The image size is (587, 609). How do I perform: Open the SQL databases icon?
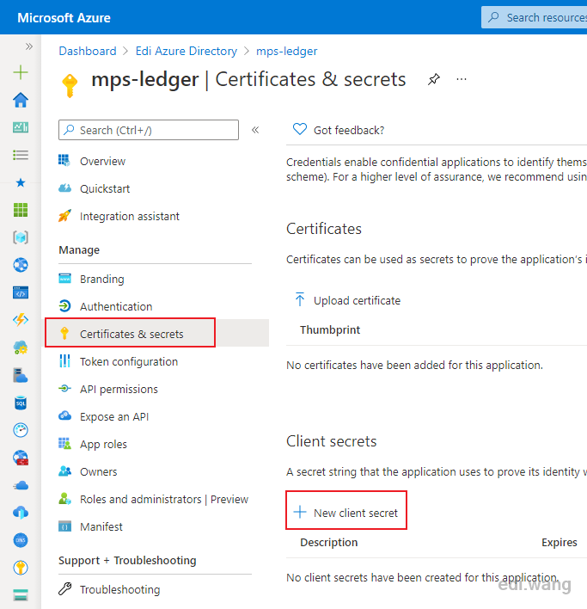click(21, 403)
